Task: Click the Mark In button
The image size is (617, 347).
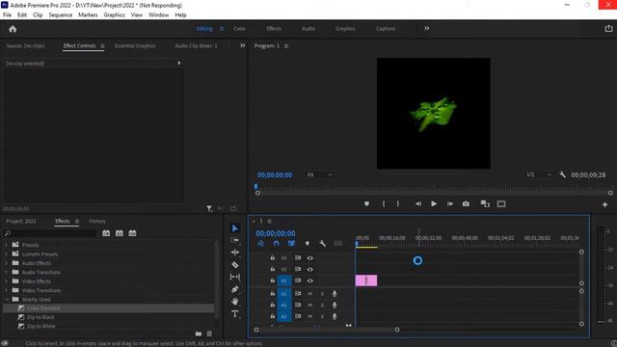Action: coord(384,203)
